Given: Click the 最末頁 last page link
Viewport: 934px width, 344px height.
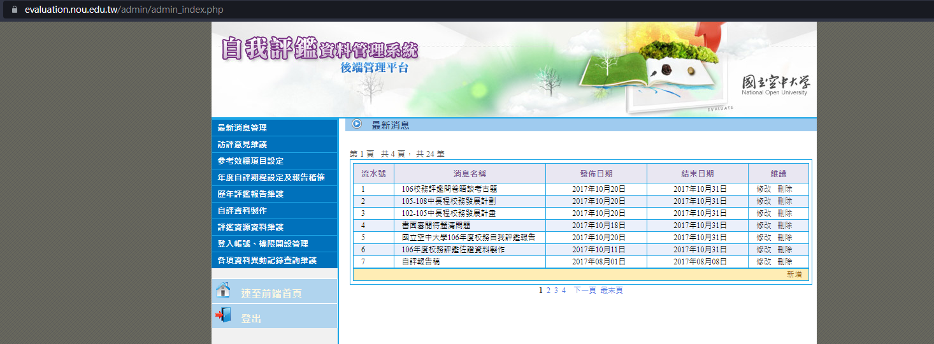Looking at the screenshot, I should pyautogui.click(x=612, y=290).
